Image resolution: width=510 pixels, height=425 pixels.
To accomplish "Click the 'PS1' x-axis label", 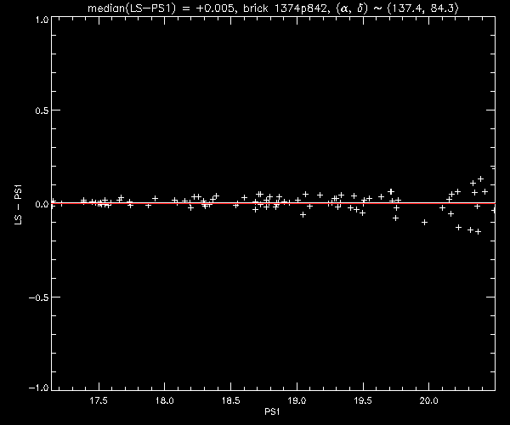I will click(x=272, y=411).
